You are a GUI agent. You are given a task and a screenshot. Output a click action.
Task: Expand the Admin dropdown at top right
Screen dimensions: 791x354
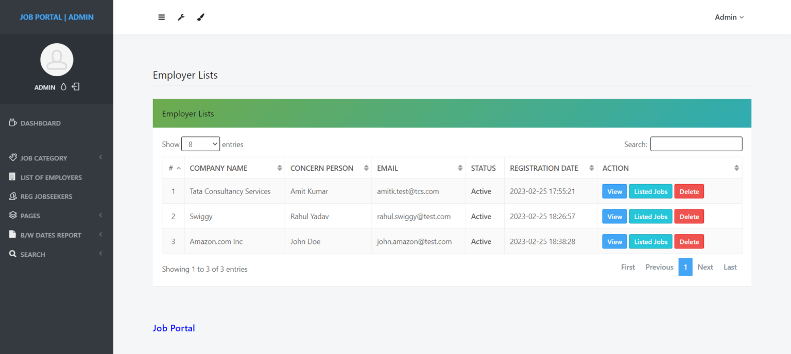pyautogui.click(x=729, y=17)
